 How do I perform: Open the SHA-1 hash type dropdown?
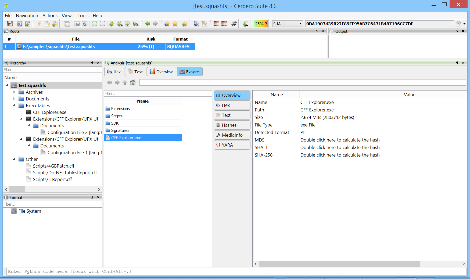click(287, 24)
